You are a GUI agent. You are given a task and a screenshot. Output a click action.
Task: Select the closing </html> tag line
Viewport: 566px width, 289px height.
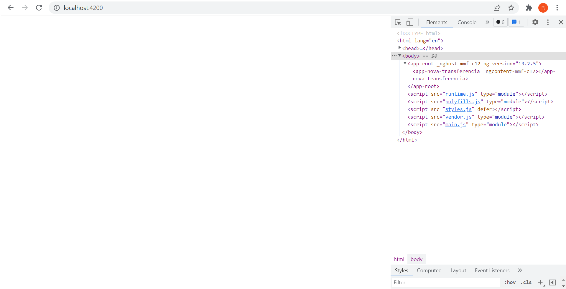pos(407,140)
